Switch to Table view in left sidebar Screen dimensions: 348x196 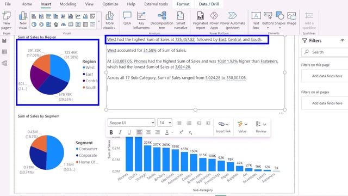coord(4,52)
